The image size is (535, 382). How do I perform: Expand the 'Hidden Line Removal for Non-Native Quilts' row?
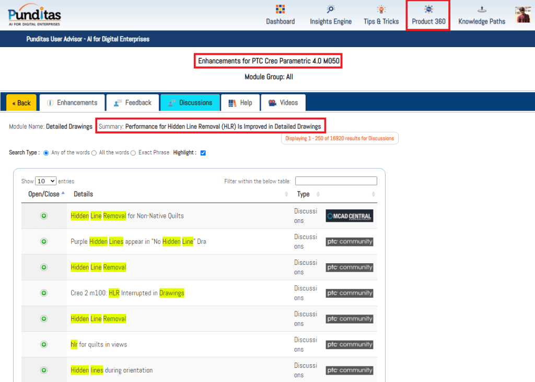pos(44,216)
